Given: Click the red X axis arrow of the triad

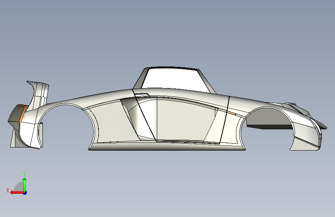Looking at the screenshot, I should click(x=17, y=193).
